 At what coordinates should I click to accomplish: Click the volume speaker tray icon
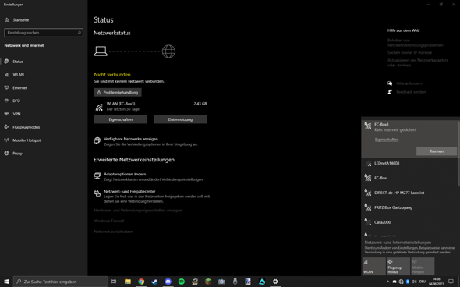pos(414,282)
